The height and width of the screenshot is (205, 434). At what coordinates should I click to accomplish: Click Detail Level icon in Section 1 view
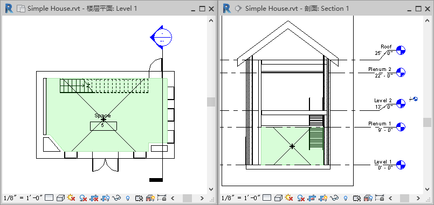[x=267, y=198]
